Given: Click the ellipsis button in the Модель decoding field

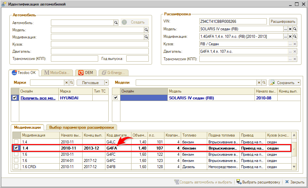Looking at the screenshot, I should (285, 29).
